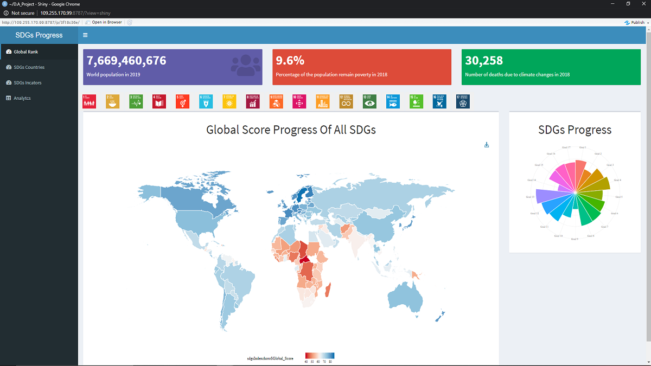The height and width of the screenshot is (366, 651).
Task: Click the SDG 7 Affordable Energy sun icon
Action: point(229,101)
